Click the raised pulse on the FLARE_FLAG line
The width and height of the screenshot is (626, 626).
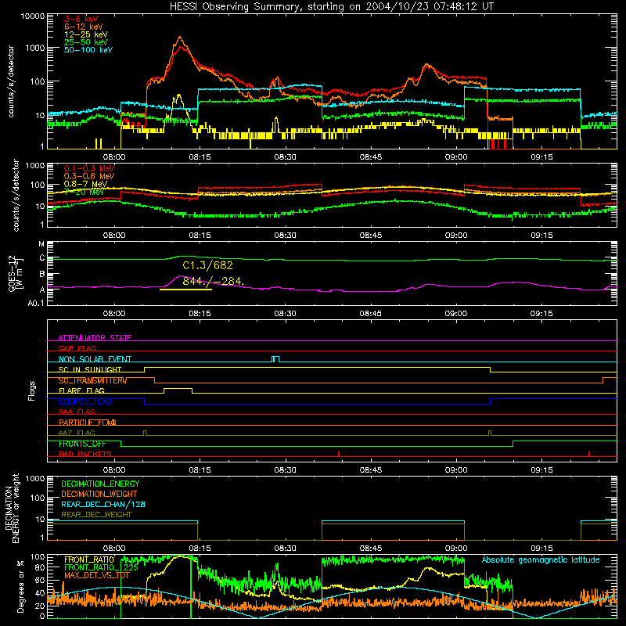coord(178,388)
